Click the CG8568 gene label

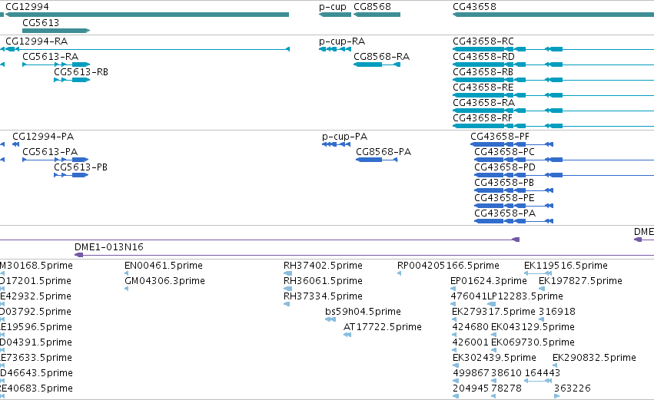(x=372, y=7)
